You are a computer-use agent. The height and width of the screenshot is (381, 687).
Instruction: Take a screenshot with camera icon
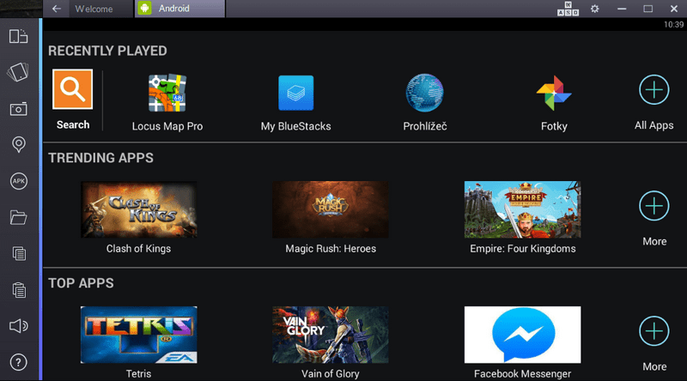coord(18,109)
